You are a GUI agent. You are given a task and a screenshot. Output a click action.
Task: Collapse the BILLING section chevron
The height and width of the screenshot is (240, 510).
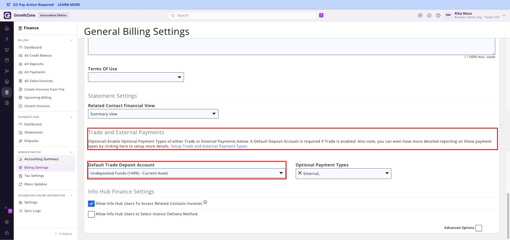(x=72, y=40)
